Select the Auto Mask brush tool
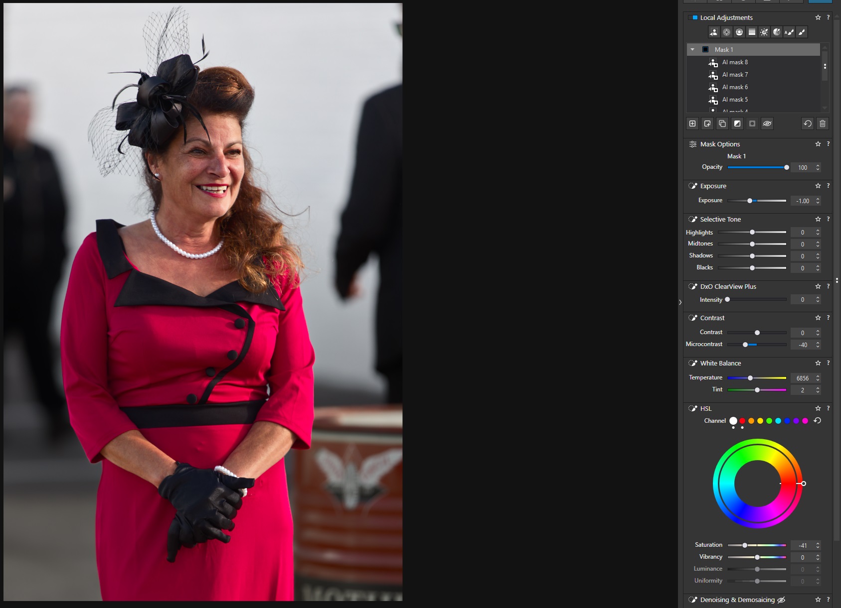The width and height of the screenshot is (841, 608). pyautogui.click(x=789, y=32)
